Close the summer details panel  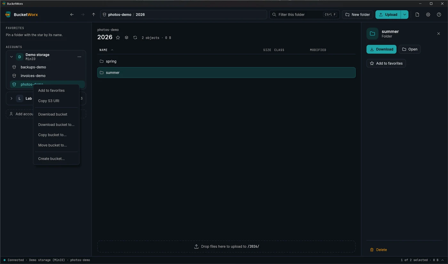click(438, 34)
